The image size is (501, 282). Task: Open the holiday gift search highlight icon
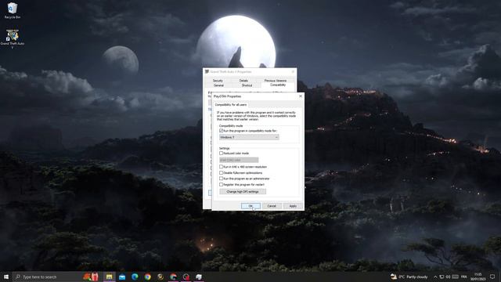(x=91, y=277)
